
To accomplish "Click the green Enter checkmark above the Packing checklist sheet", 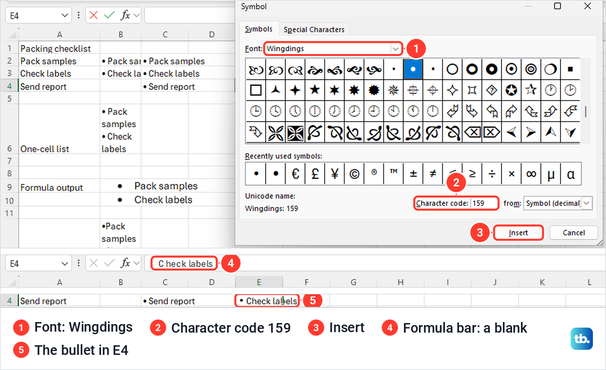I will click(109, 15).
